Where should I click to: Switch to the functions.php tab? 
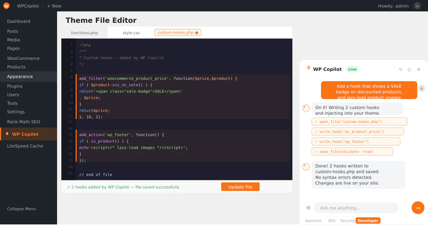(x=85, y=33)
